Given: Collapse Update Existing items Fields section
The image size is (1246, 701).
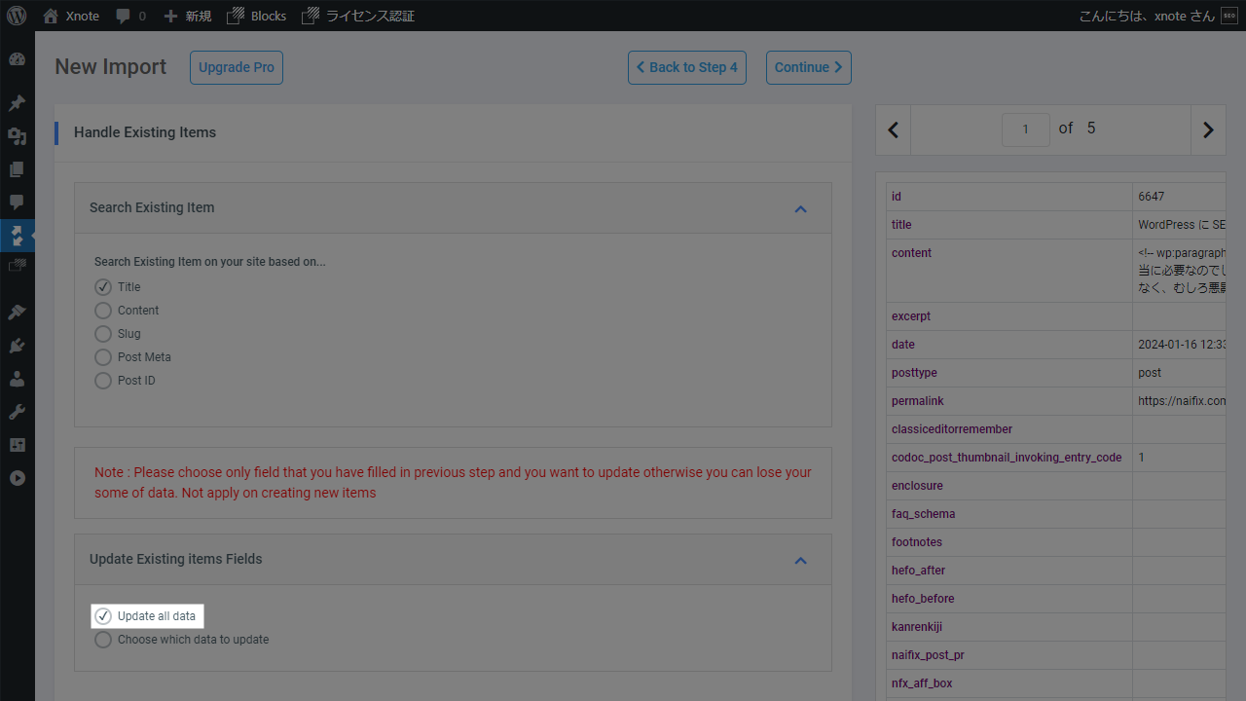Looking at the screenshot, I should pos(800,560).
